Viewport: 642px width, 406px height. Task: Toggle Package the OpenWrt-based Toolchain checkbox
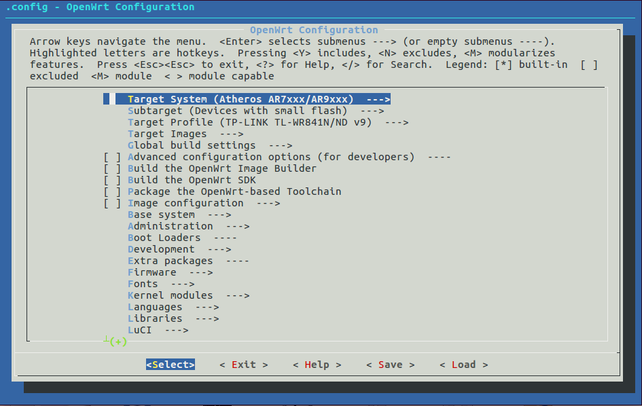point(112,191)
